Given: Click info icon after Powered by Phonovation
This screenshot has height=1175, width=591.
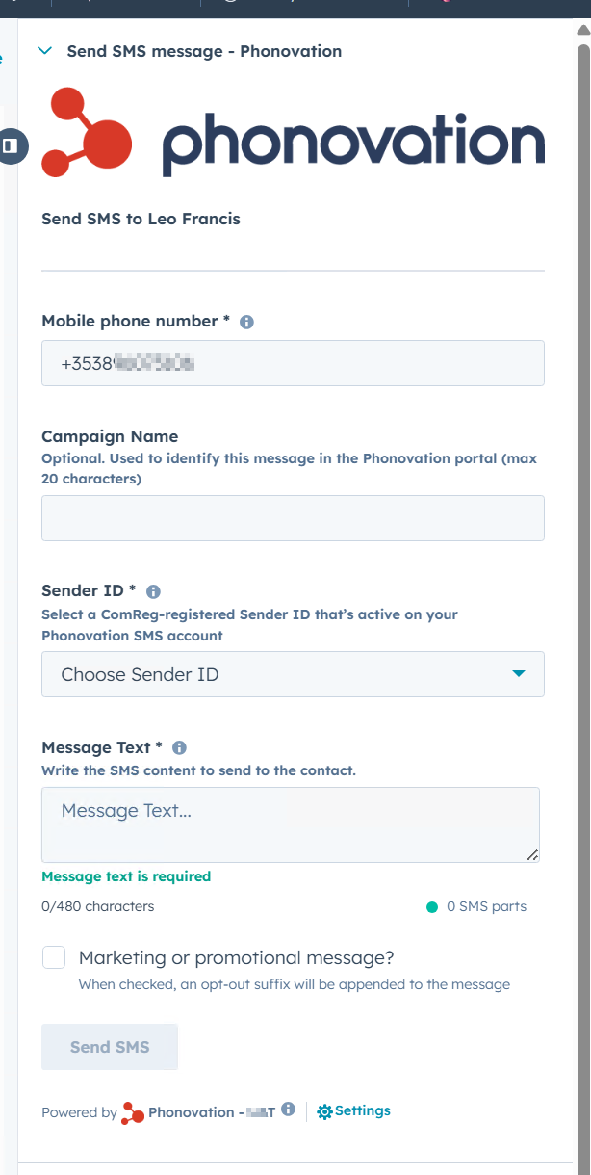Looking at the screenshot, I should [x=288, y=1110].
